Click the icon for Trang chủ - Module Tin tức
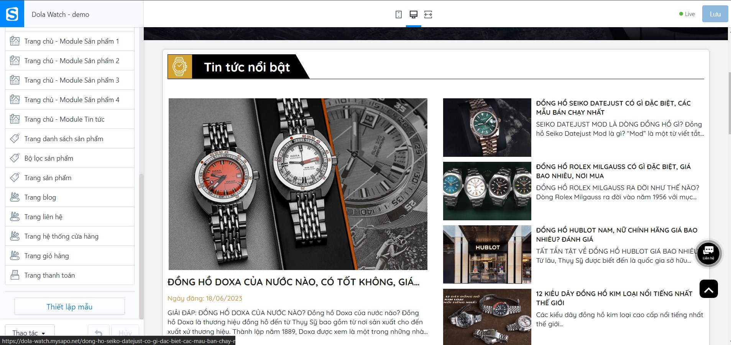The image size is (731, 345). point(15,119)
